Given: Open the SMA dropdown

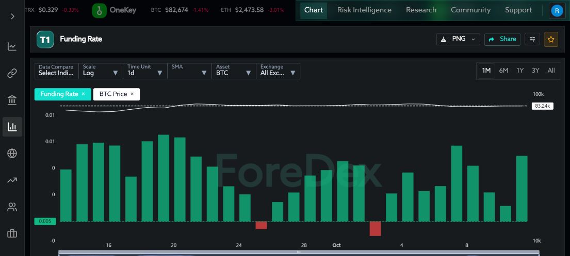Looking at the screenshot, I should [189, 71].
